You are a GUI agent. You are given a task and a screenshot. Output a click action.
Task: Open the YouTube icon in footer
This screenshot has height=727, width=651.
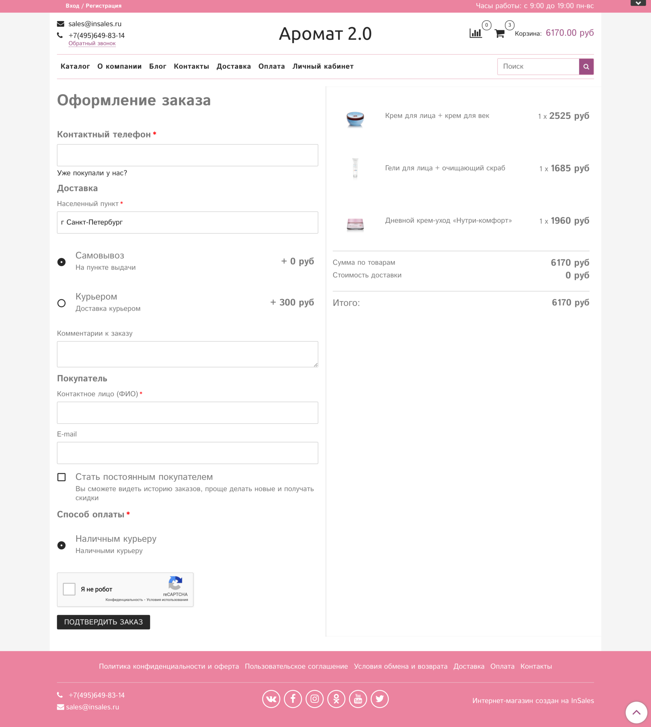click(358, 698)
